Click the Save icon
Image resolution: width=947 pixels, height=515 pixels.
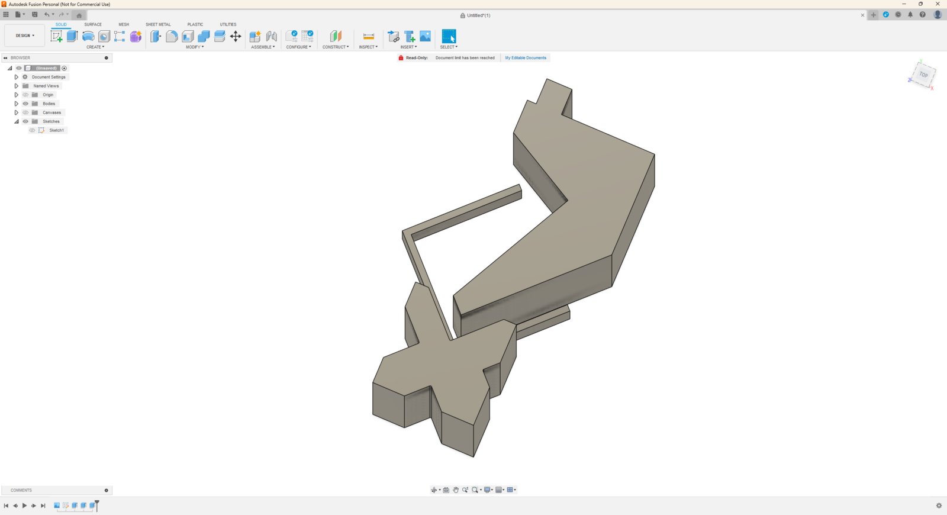pos(34,15)
